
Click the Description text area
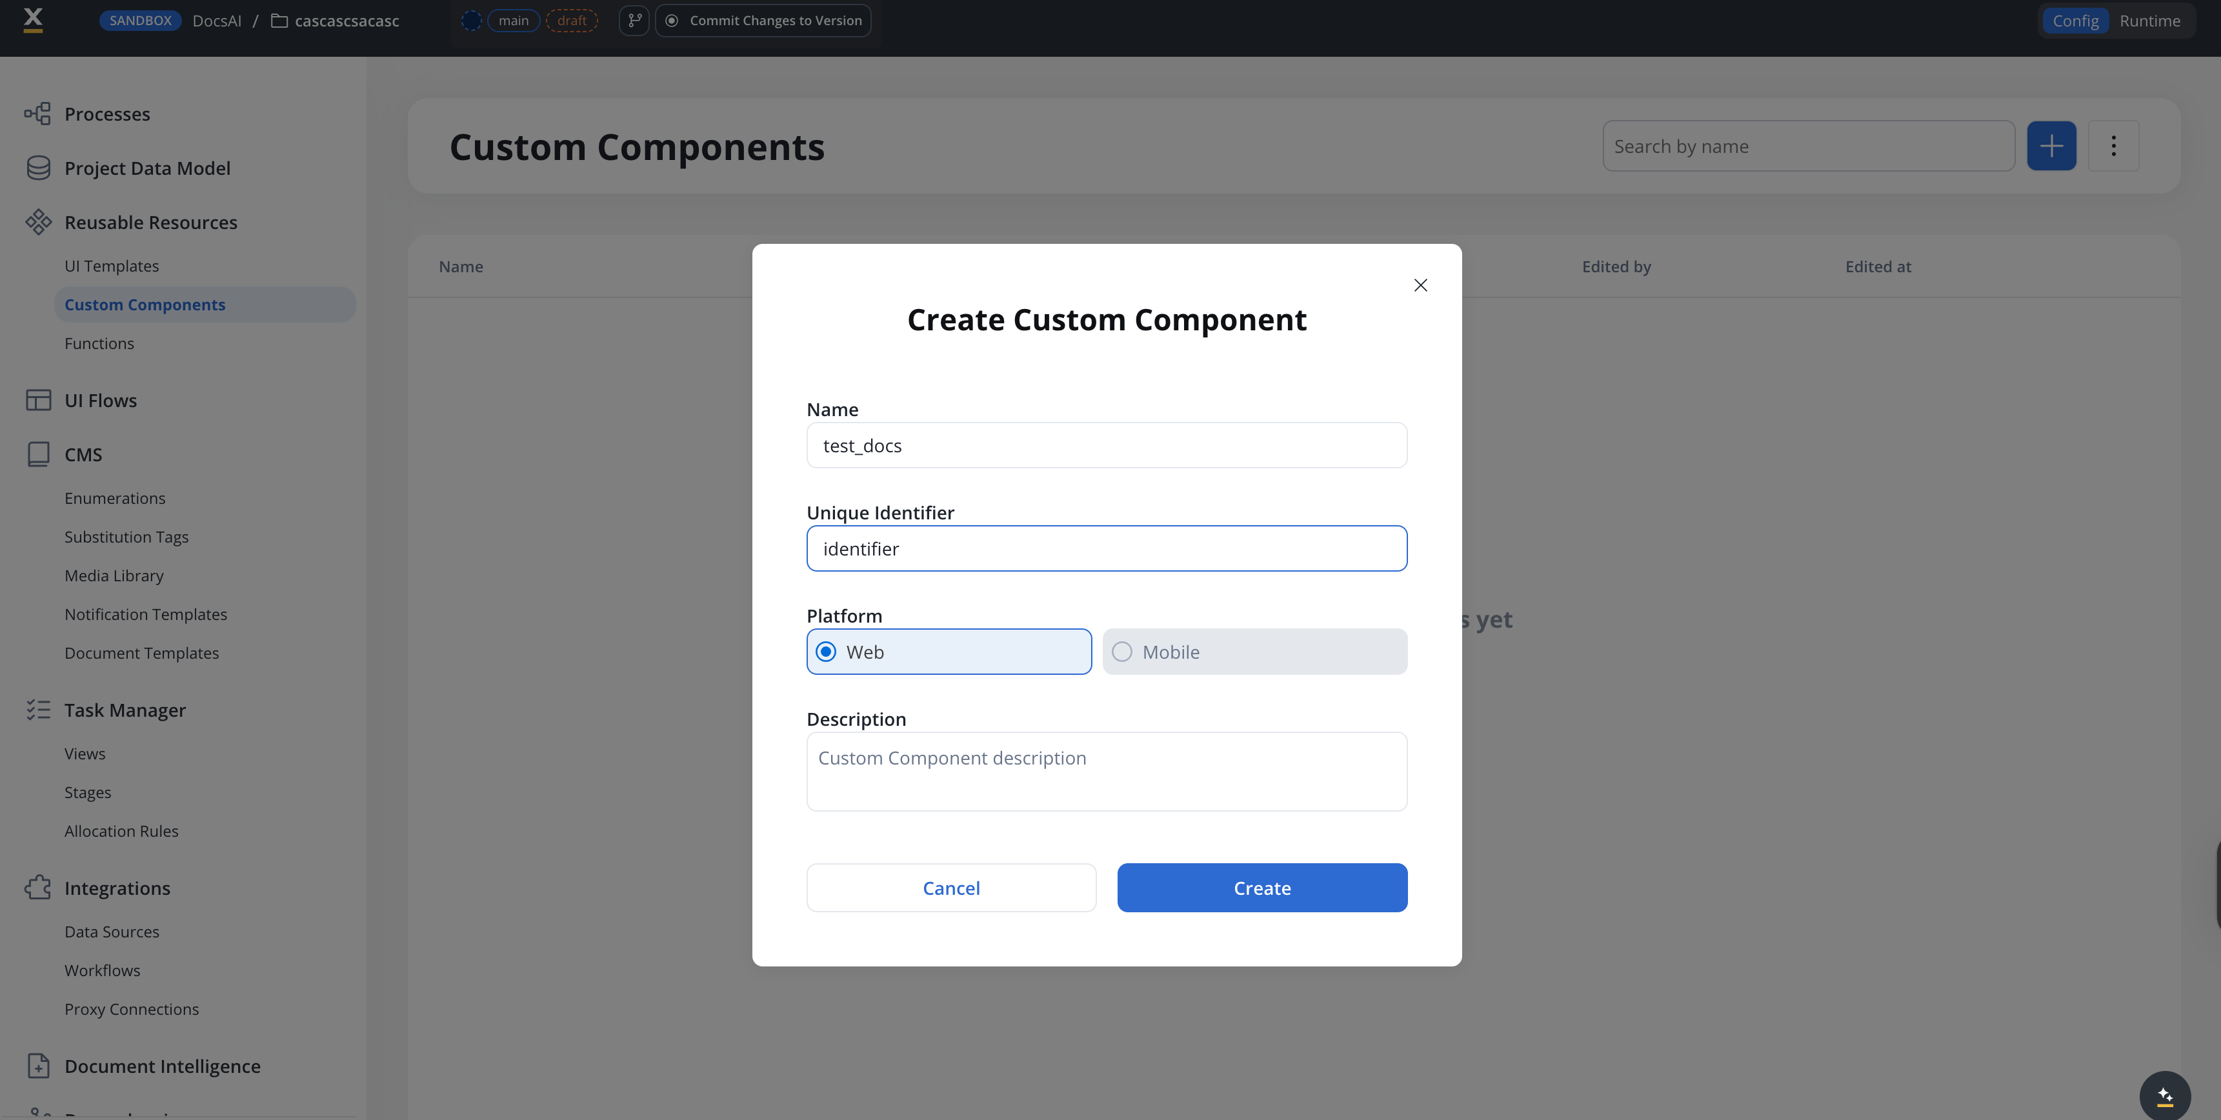coord(1106,771)
